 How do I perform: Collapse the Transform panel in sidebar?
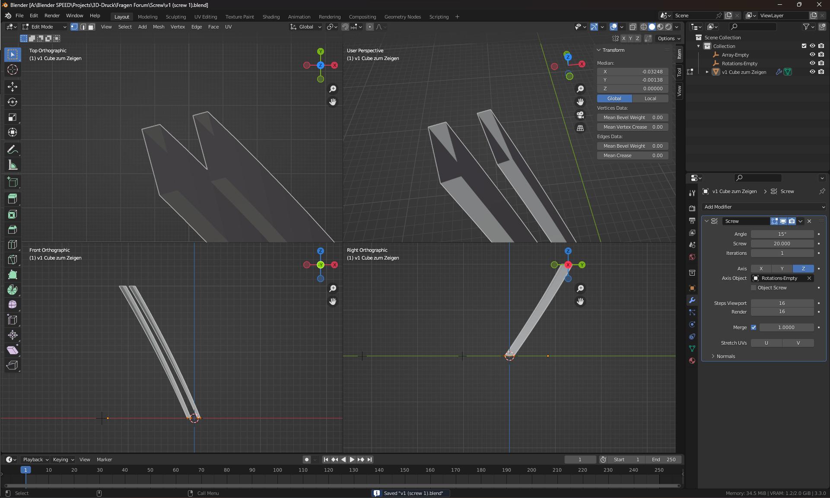click(x=599, y=50)
